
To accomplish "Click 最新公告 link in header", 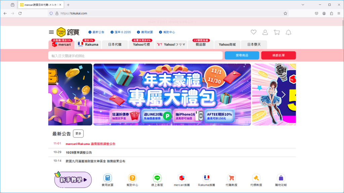I will [96, 32].
